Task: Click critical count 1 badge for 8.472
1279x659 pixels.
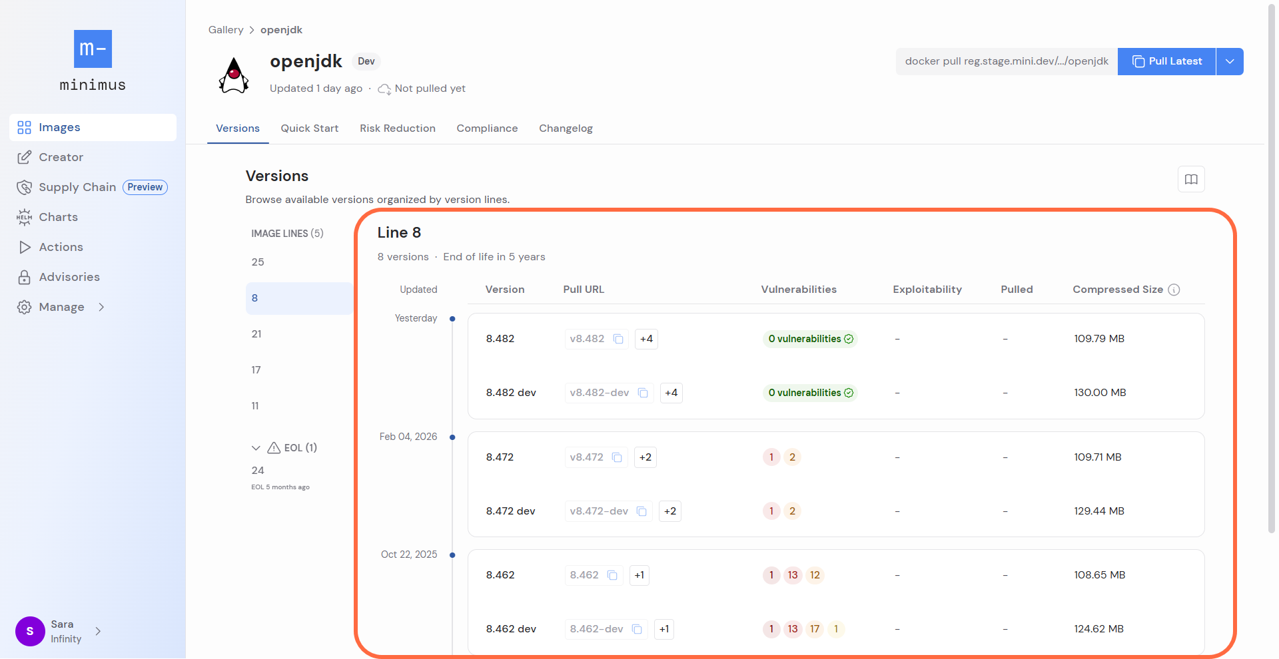Action: pos(771,457)
